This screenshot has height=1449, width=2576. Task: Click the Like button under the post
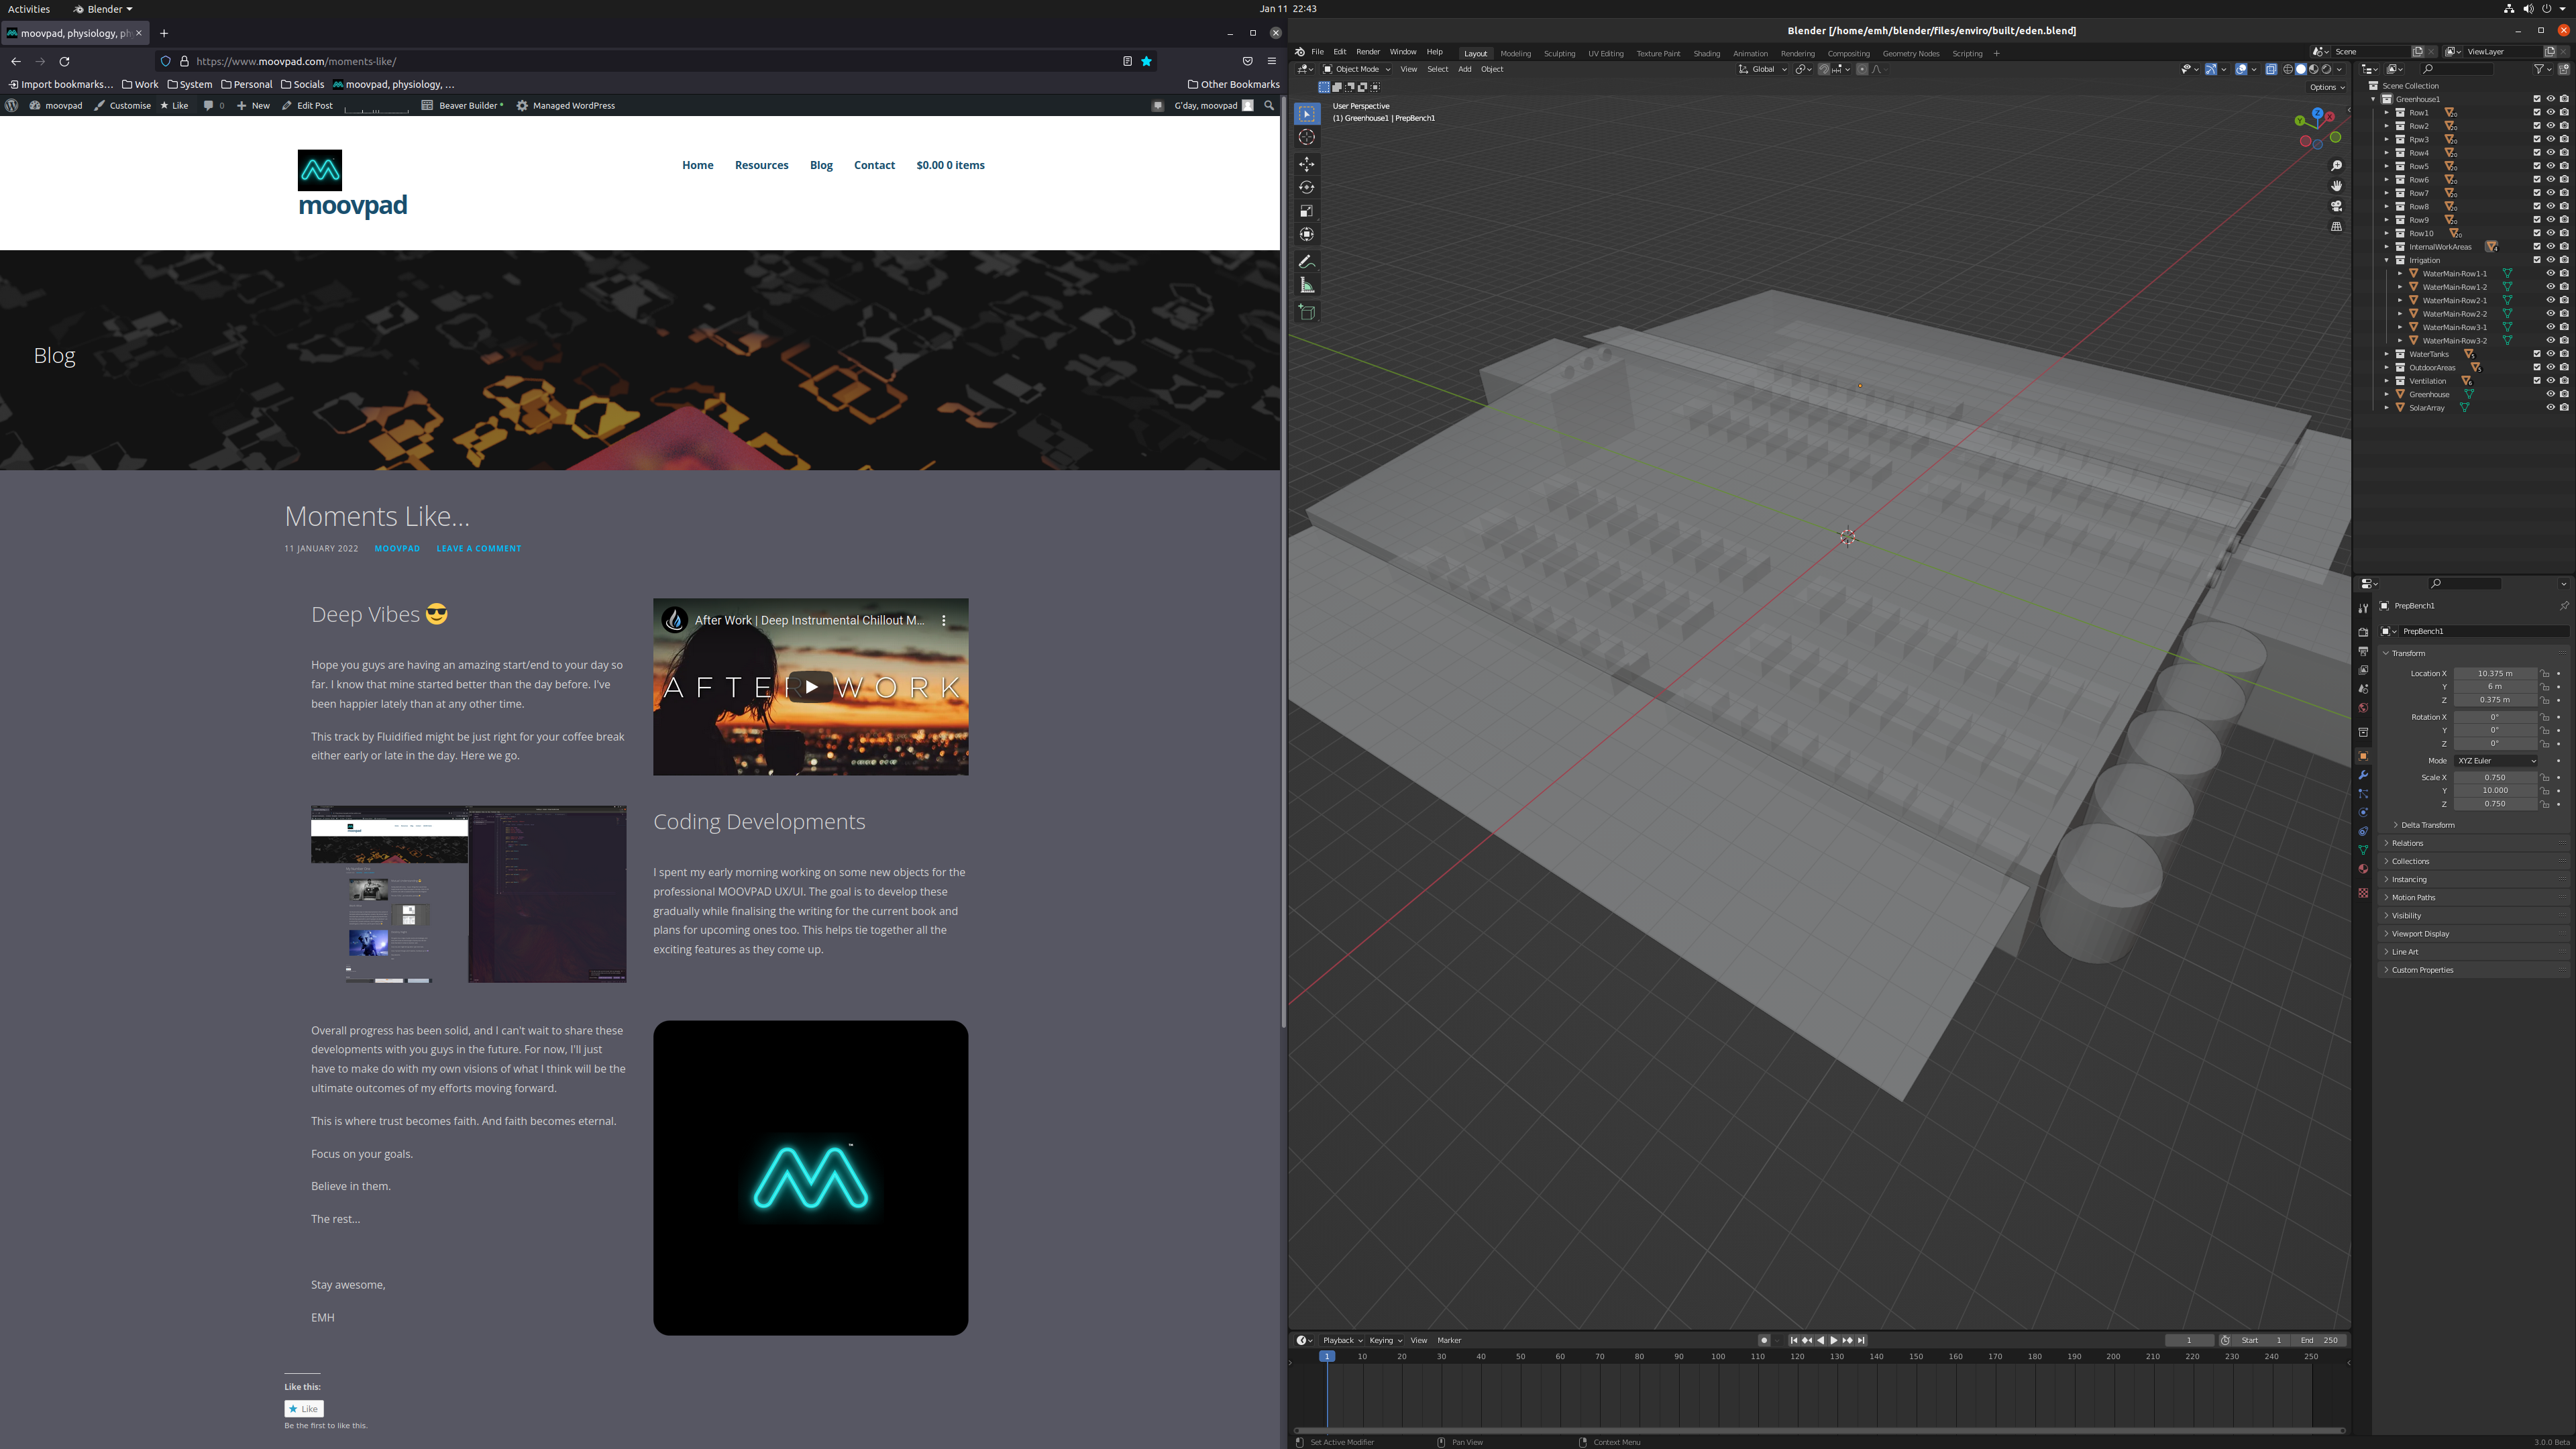point(304,1409)
